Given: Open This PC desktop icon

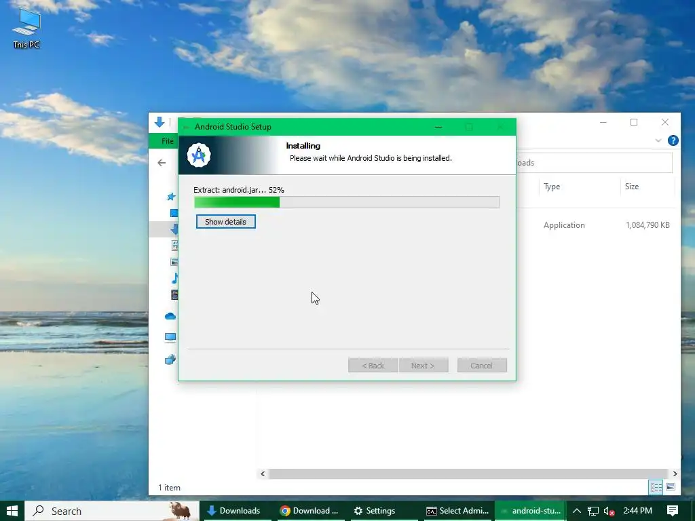Looking at the screenshot, I should [x=26, y=28].
